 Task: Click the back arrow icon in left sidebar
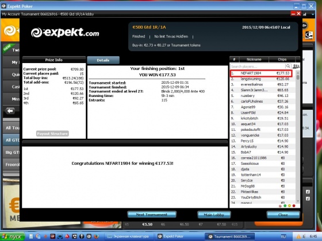click(10, 111)
